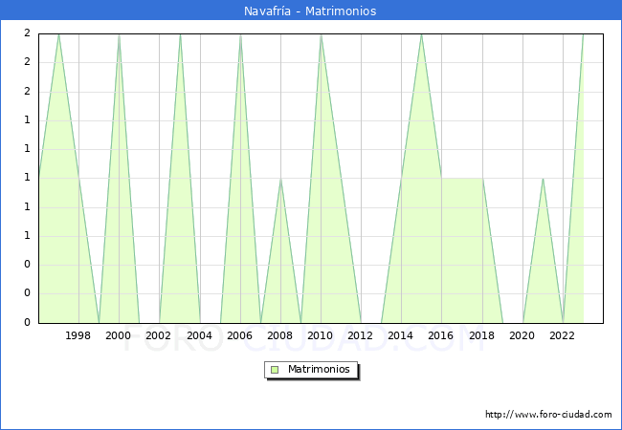Select the 2002 x-axis year label
Screen dimensions: 622x430
pyautogui.click(x=158, y=335)
